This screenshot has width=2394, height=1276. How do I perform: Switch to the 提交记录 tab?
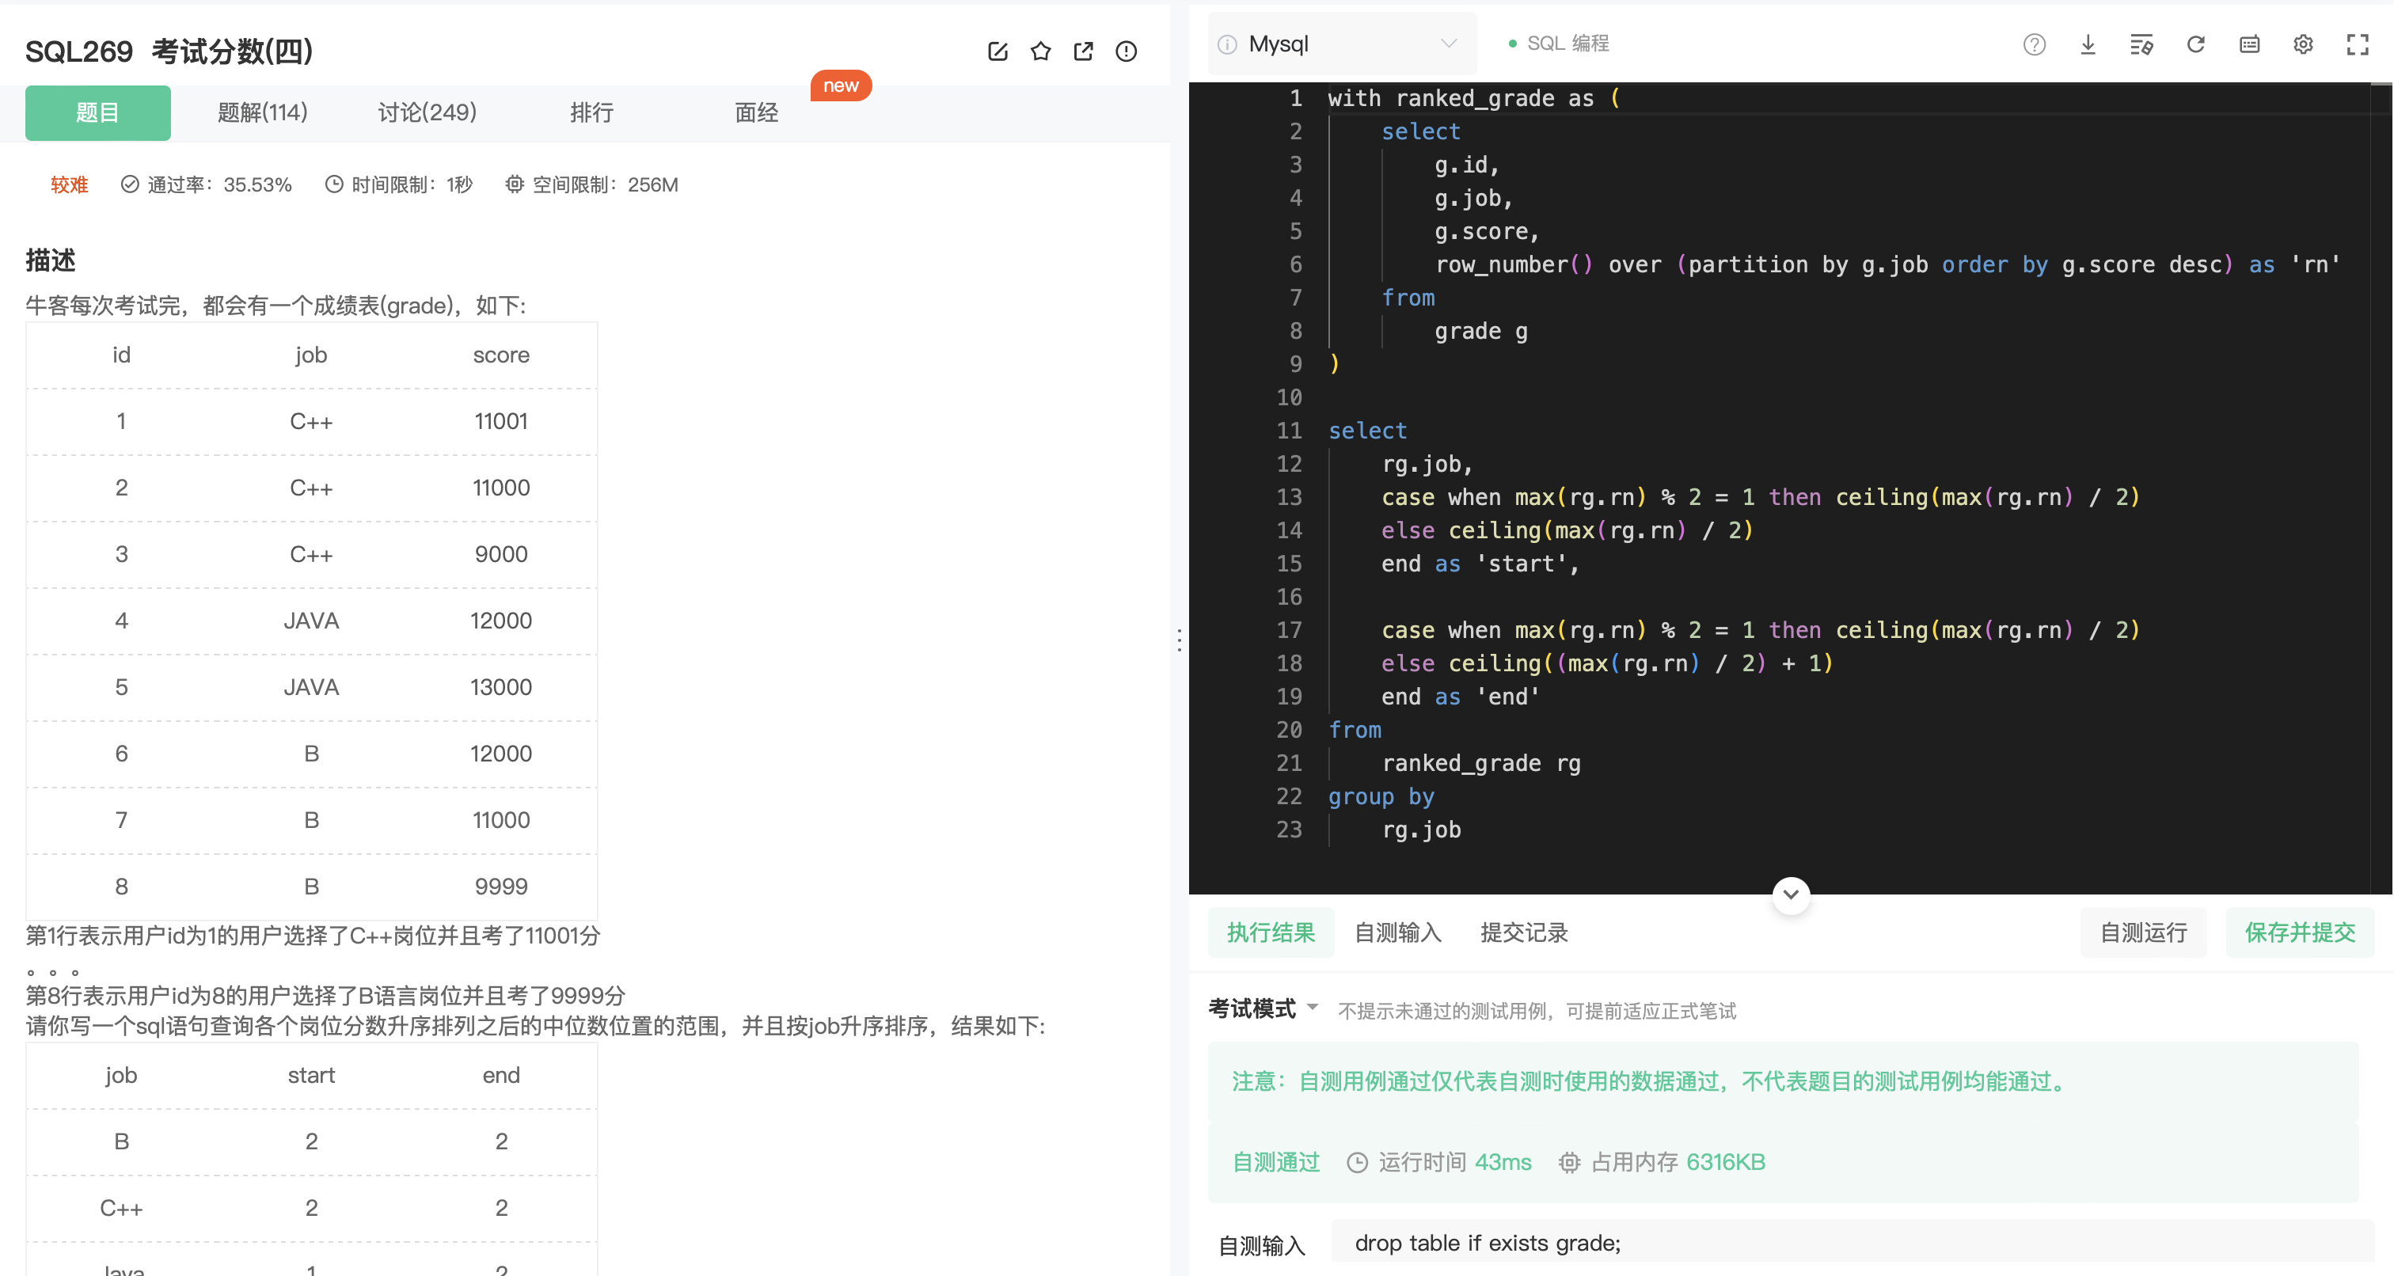(x=1523, y=932)
